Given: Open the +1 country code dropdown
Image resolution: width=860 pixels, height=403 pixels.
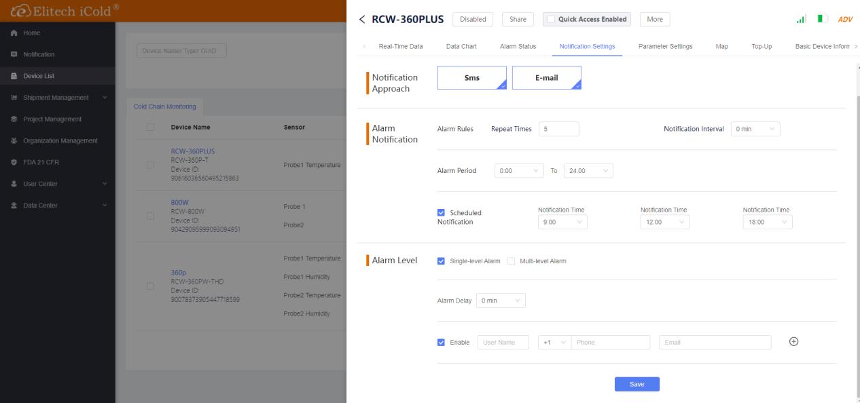Looking at the screenshot, I should [x=554, y=343].
